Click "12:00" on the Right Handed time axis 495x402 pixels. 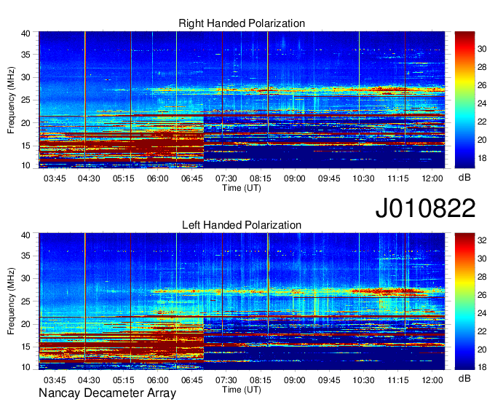(432, 178)
